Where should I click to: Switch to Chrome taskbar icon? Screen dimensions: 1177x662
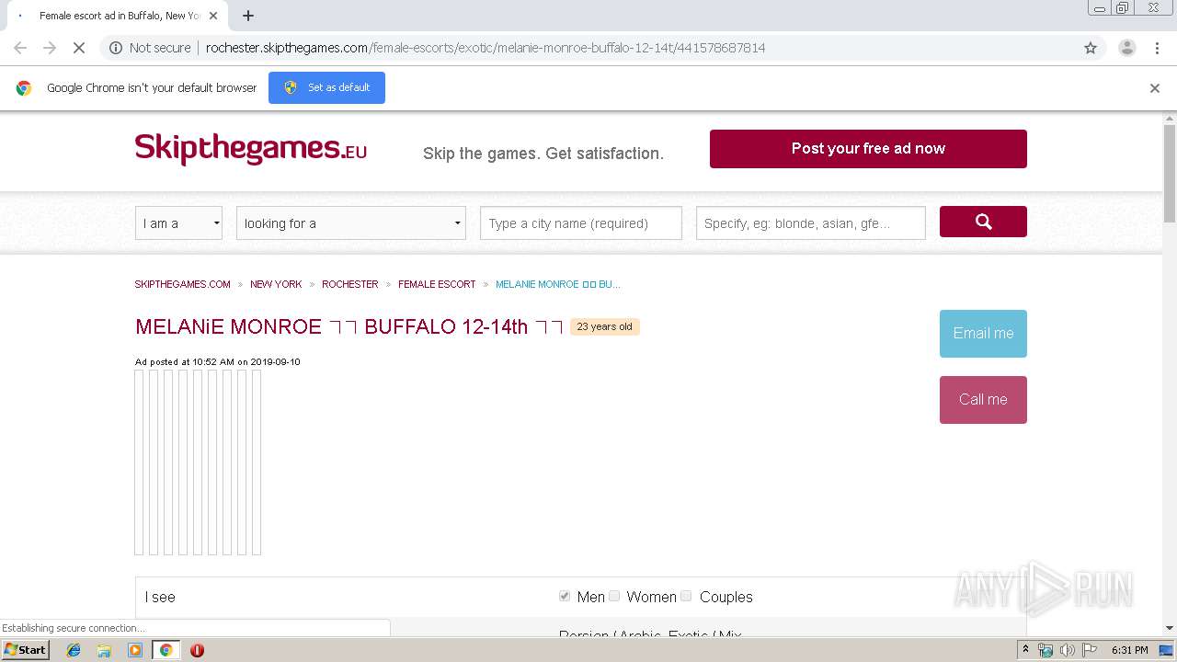pyautogui.click(x=166, y=650)
